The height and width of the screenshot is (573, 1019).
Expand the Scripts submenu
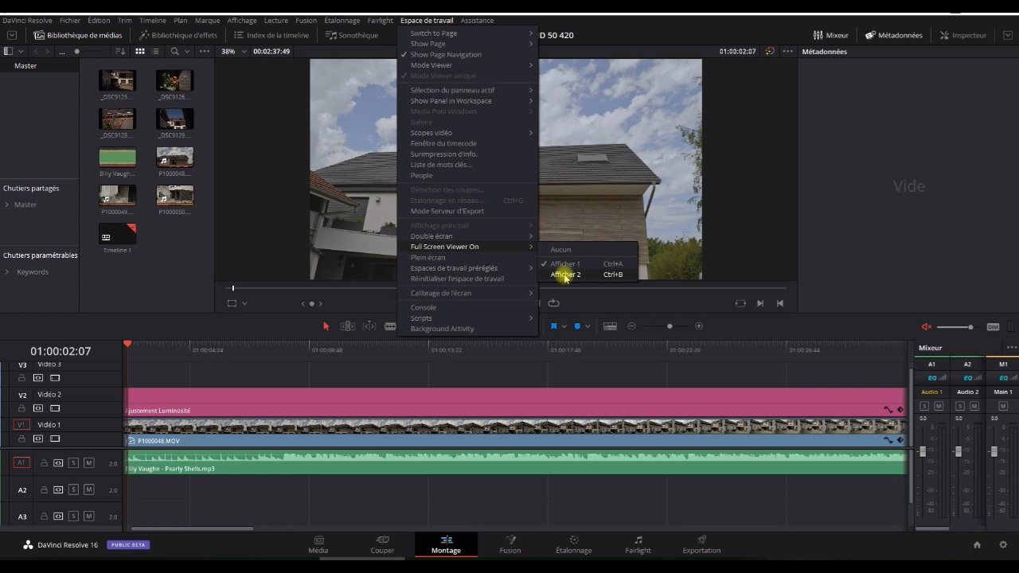click(470, 318)
